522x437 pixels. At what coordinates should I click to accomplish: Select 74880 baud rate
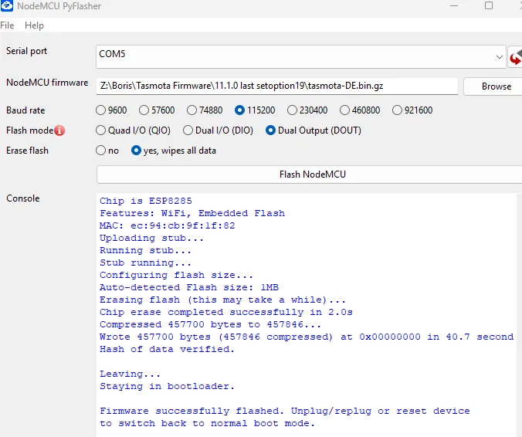[205, 110]
